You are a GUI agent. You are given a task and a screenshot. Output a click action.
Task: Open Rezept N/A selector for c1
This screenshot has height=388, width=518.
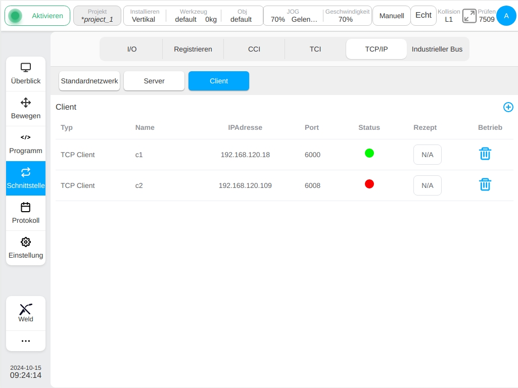coord(428,155)
